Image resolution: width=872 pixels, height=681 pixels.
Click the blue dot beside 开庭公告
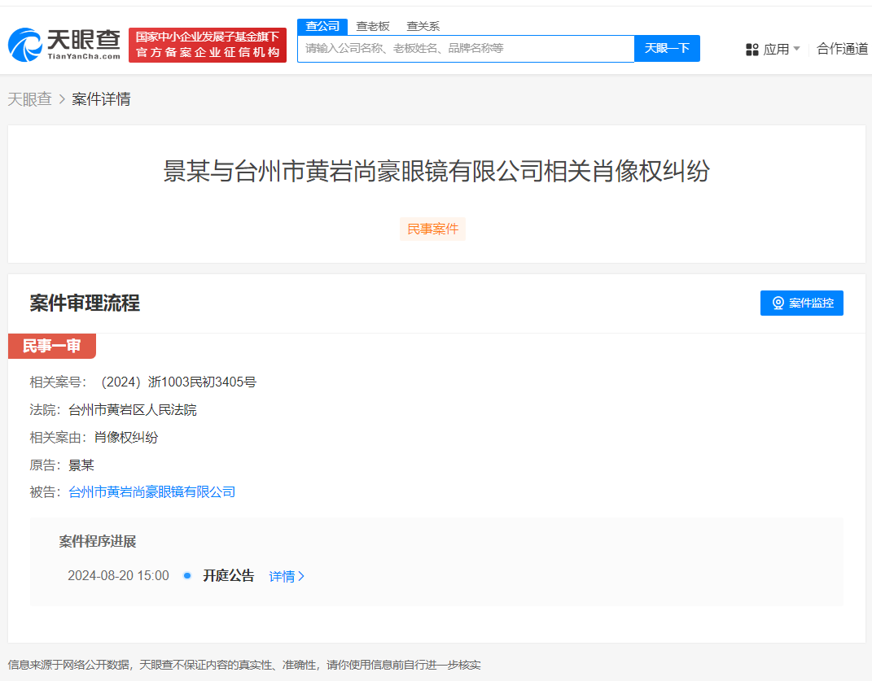[x=186, y=575]
